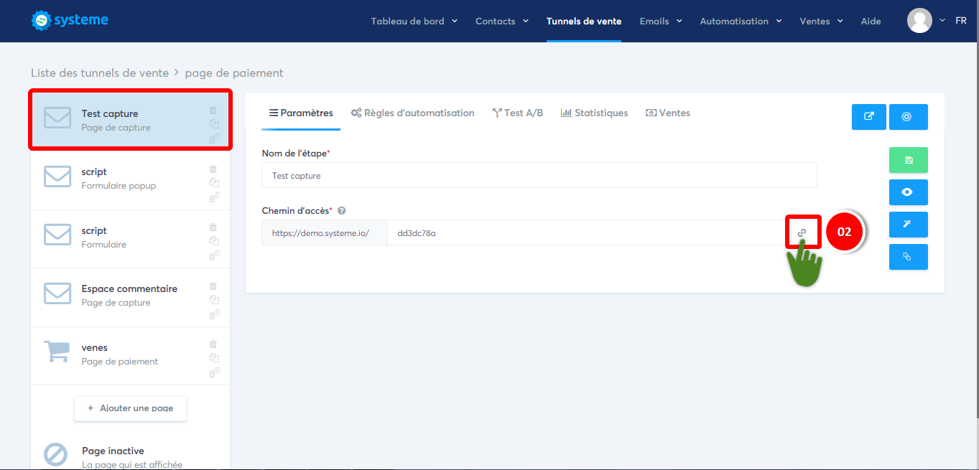The width and height of the screenshot is (979, 470).
Task: Delete the venes payment page step
Action: click(x=213, y=344)
